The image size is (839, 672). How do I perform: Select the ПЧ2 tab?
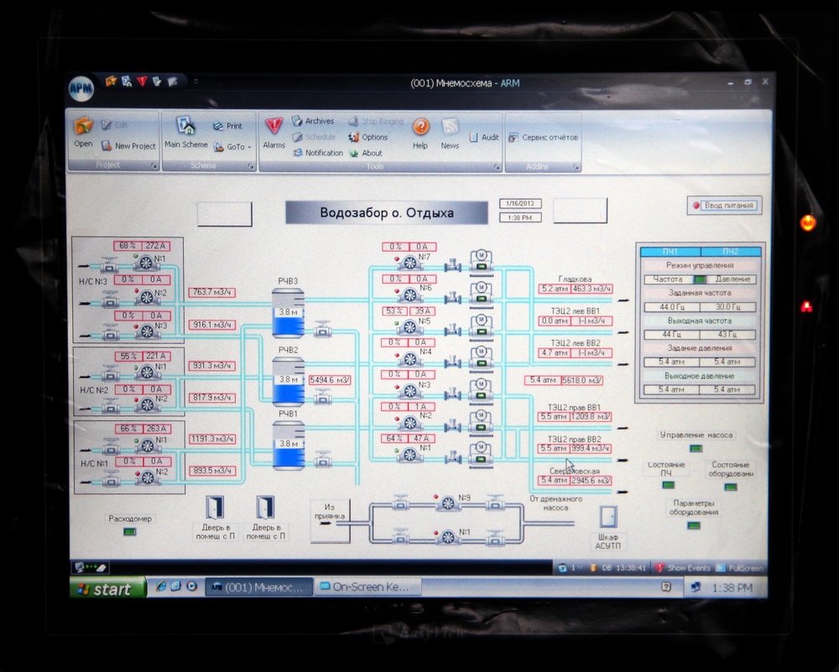(730, 251)
